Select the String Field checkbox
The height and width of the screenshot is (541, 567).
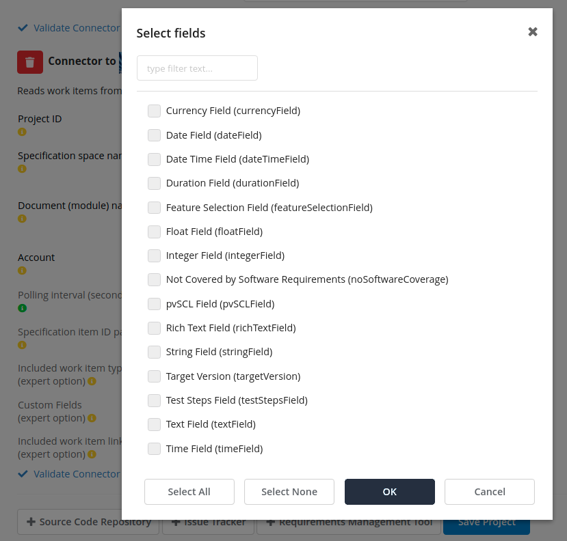pyautogui.click(x=154, y=352)
